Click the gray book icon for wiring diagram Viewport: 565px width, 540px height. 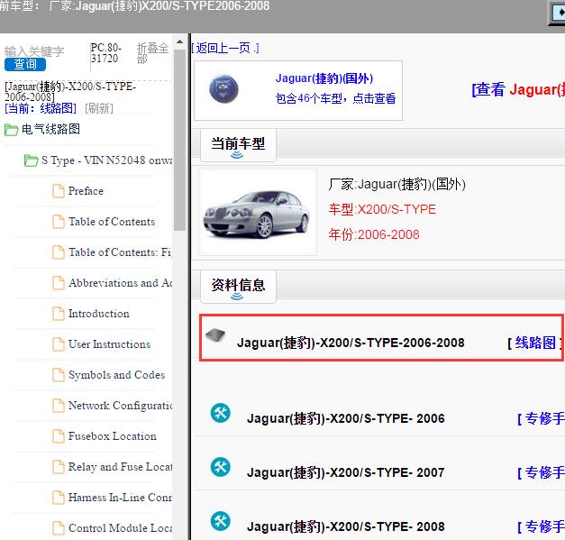pos(215,335)
